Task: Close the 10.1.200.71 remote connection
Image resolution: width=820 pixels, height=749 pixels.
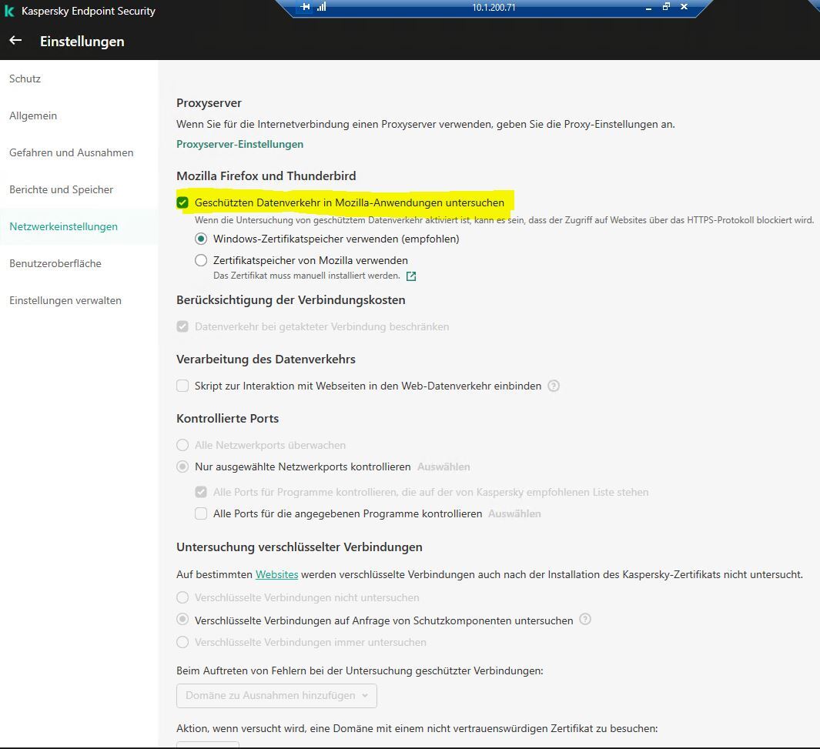Action: pyautogui.click(x=684, y=7)
